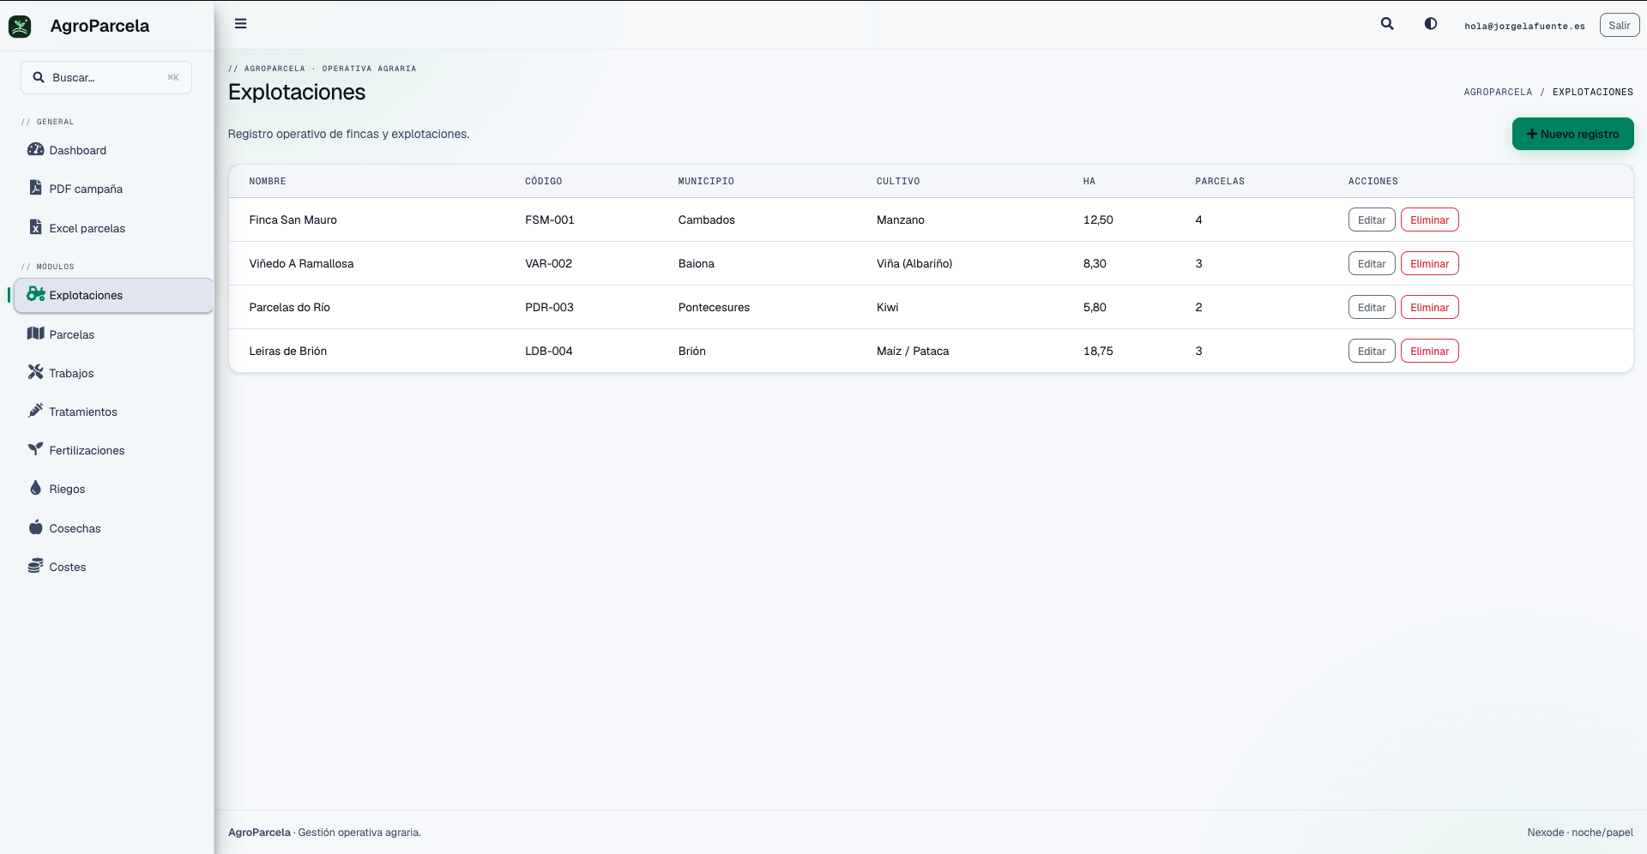This screenshot has height=854, width=1647.
Task: Toggle the hamburger sidebar menu
Action: click(241, 24)
